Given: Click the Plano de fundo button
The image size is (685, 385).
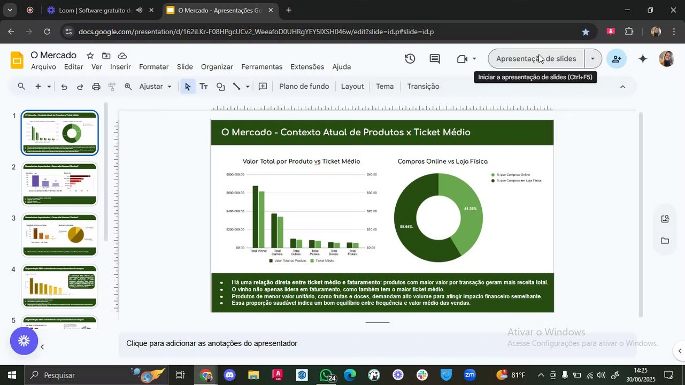Looking at the screenshot, I should tap(304, 87).
